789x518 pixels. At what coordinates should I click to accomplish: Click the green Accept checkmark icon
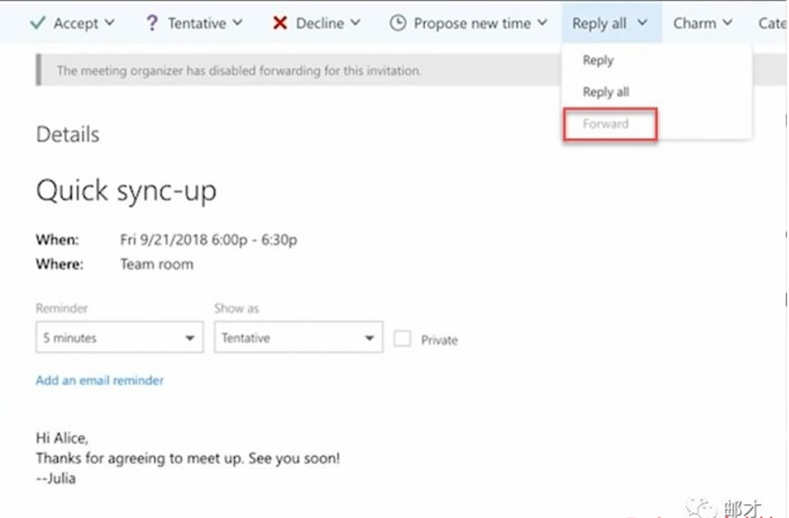pos(37,23)
